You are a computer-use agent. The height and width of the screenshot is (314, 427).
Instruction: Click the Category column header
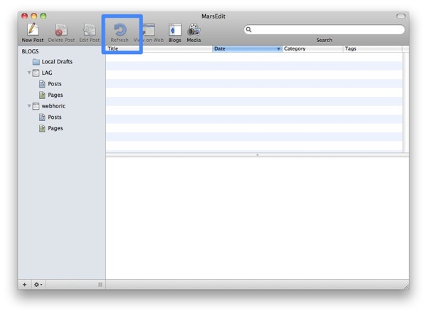pos(312,49)
